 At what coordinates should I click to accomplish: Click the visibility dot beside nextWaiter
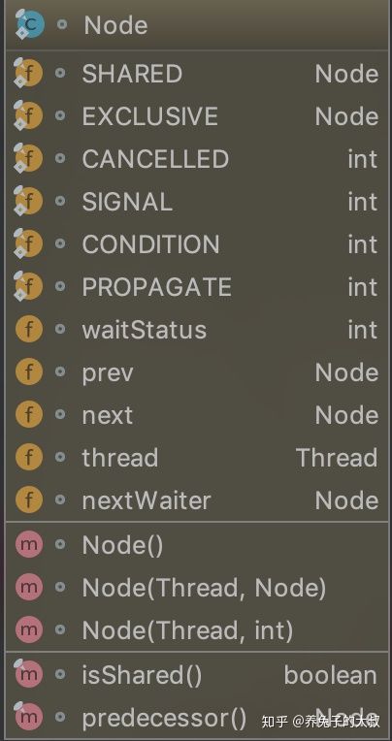[60, 499]
